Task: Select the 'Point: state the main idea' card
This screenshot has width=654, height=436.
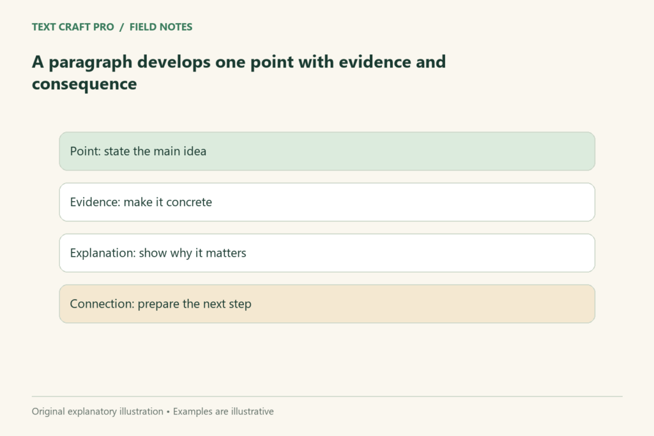Action: point(327,151)
